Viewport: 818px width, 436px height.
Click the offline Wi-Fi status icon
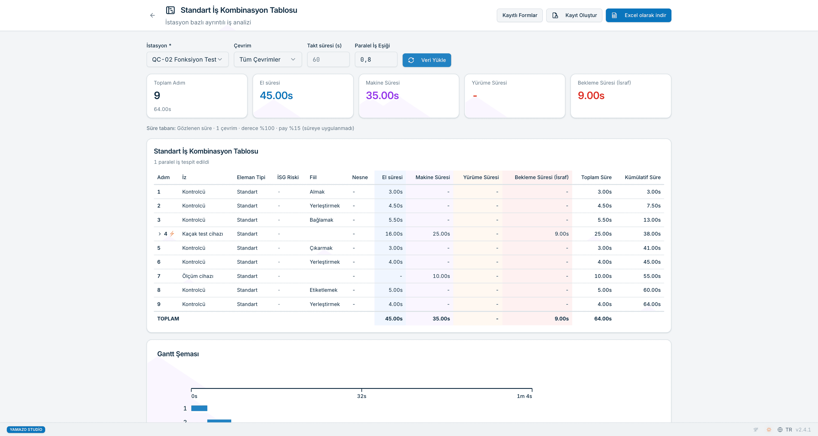756,430
